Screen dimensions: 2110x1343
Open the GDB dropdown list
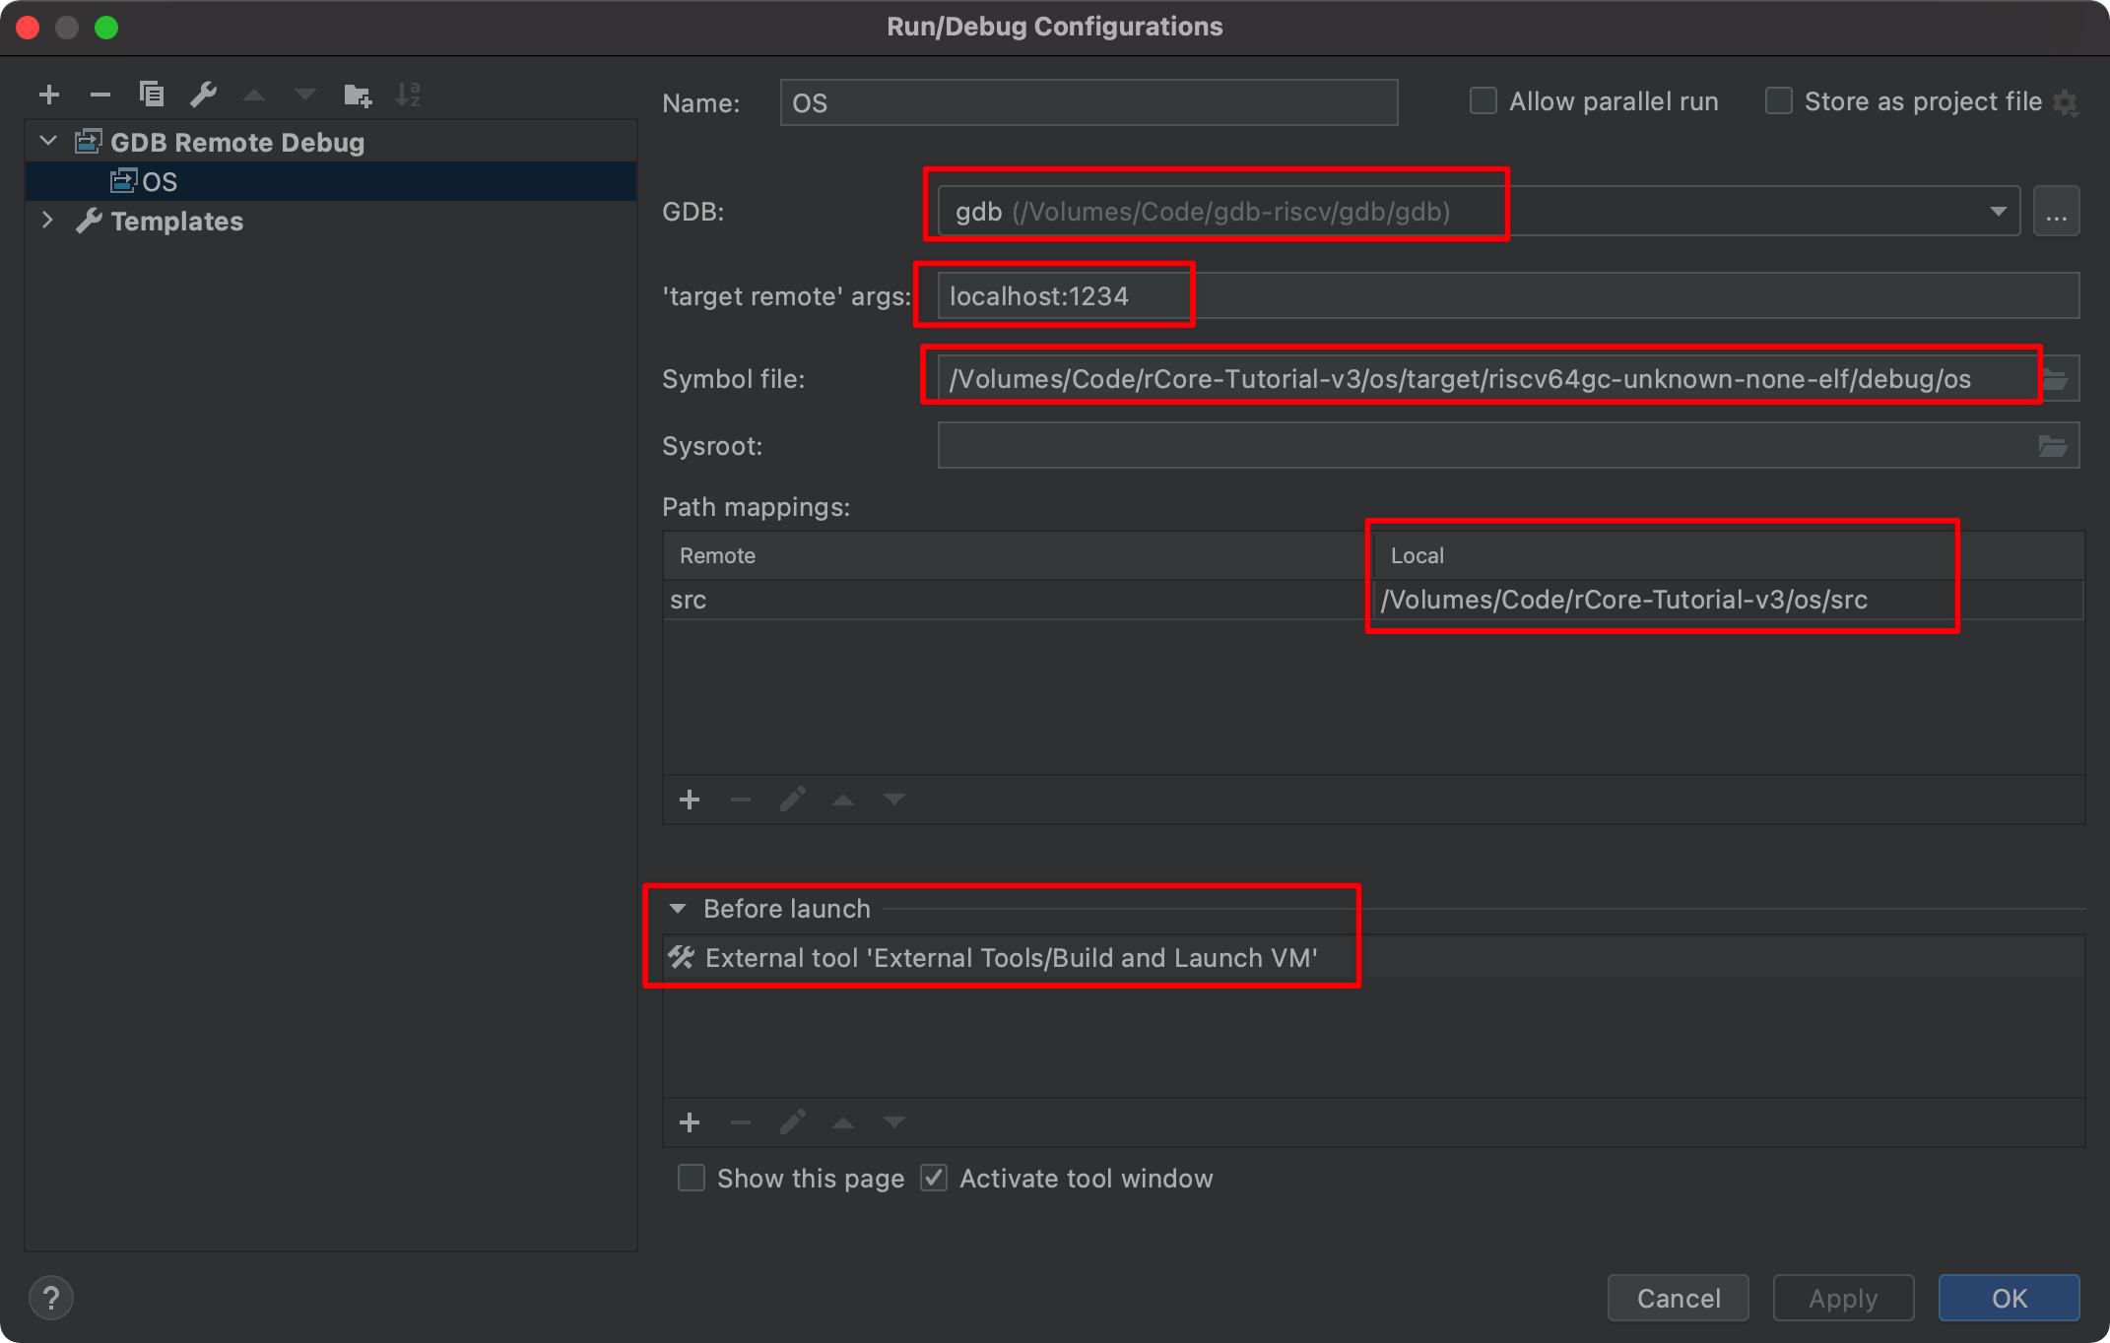pyautogui.click(x=1999, y=210)
